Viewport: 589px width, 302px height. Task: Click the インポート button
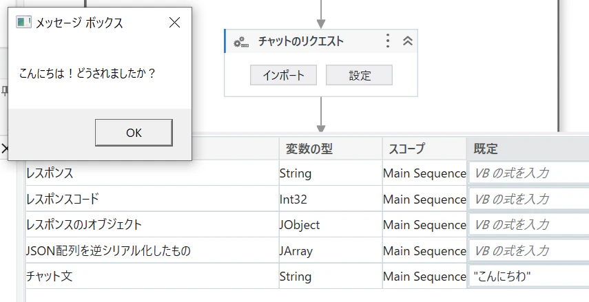click(284, 76)
